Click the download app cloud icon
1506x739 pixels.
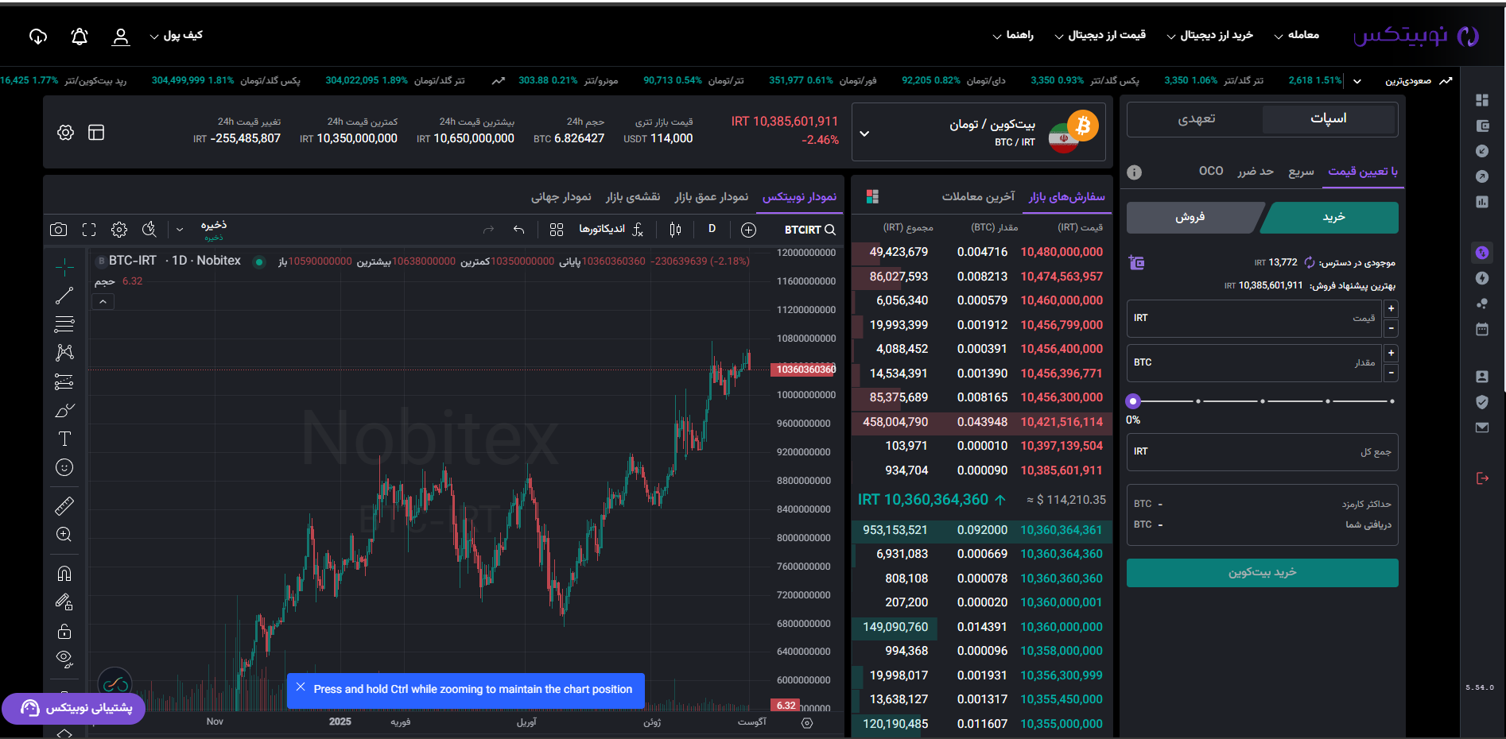[38, 37]
